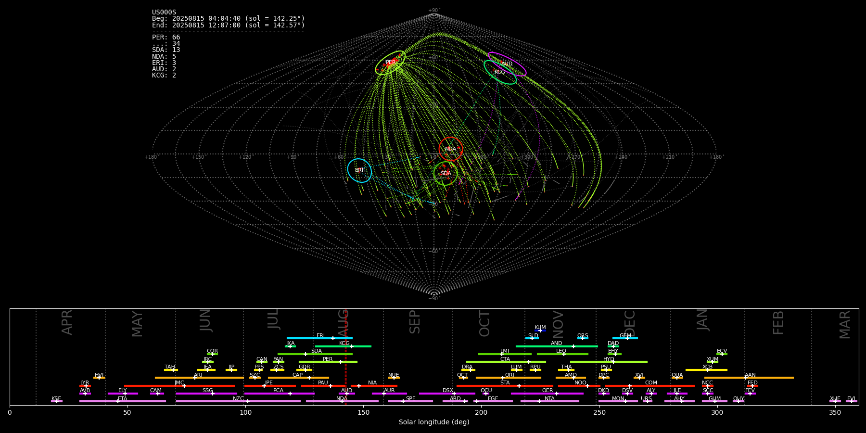
Task: Click the Beg timestamp line in header
Action: coord(229,19)
